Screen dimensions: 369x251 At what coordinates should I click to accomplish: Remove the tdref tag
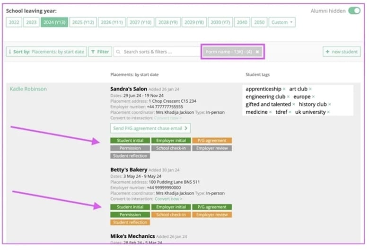(x=290, y=112)
